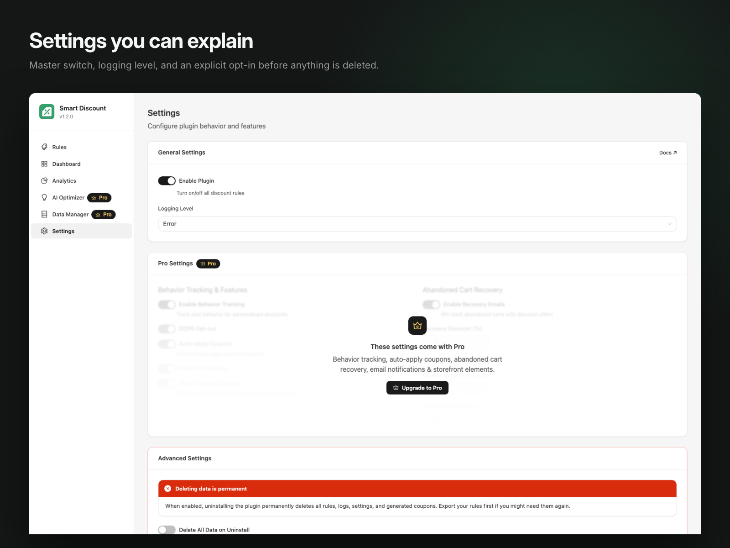Click the Rules tag icon

pyautogui.click(x=44, y=147)
